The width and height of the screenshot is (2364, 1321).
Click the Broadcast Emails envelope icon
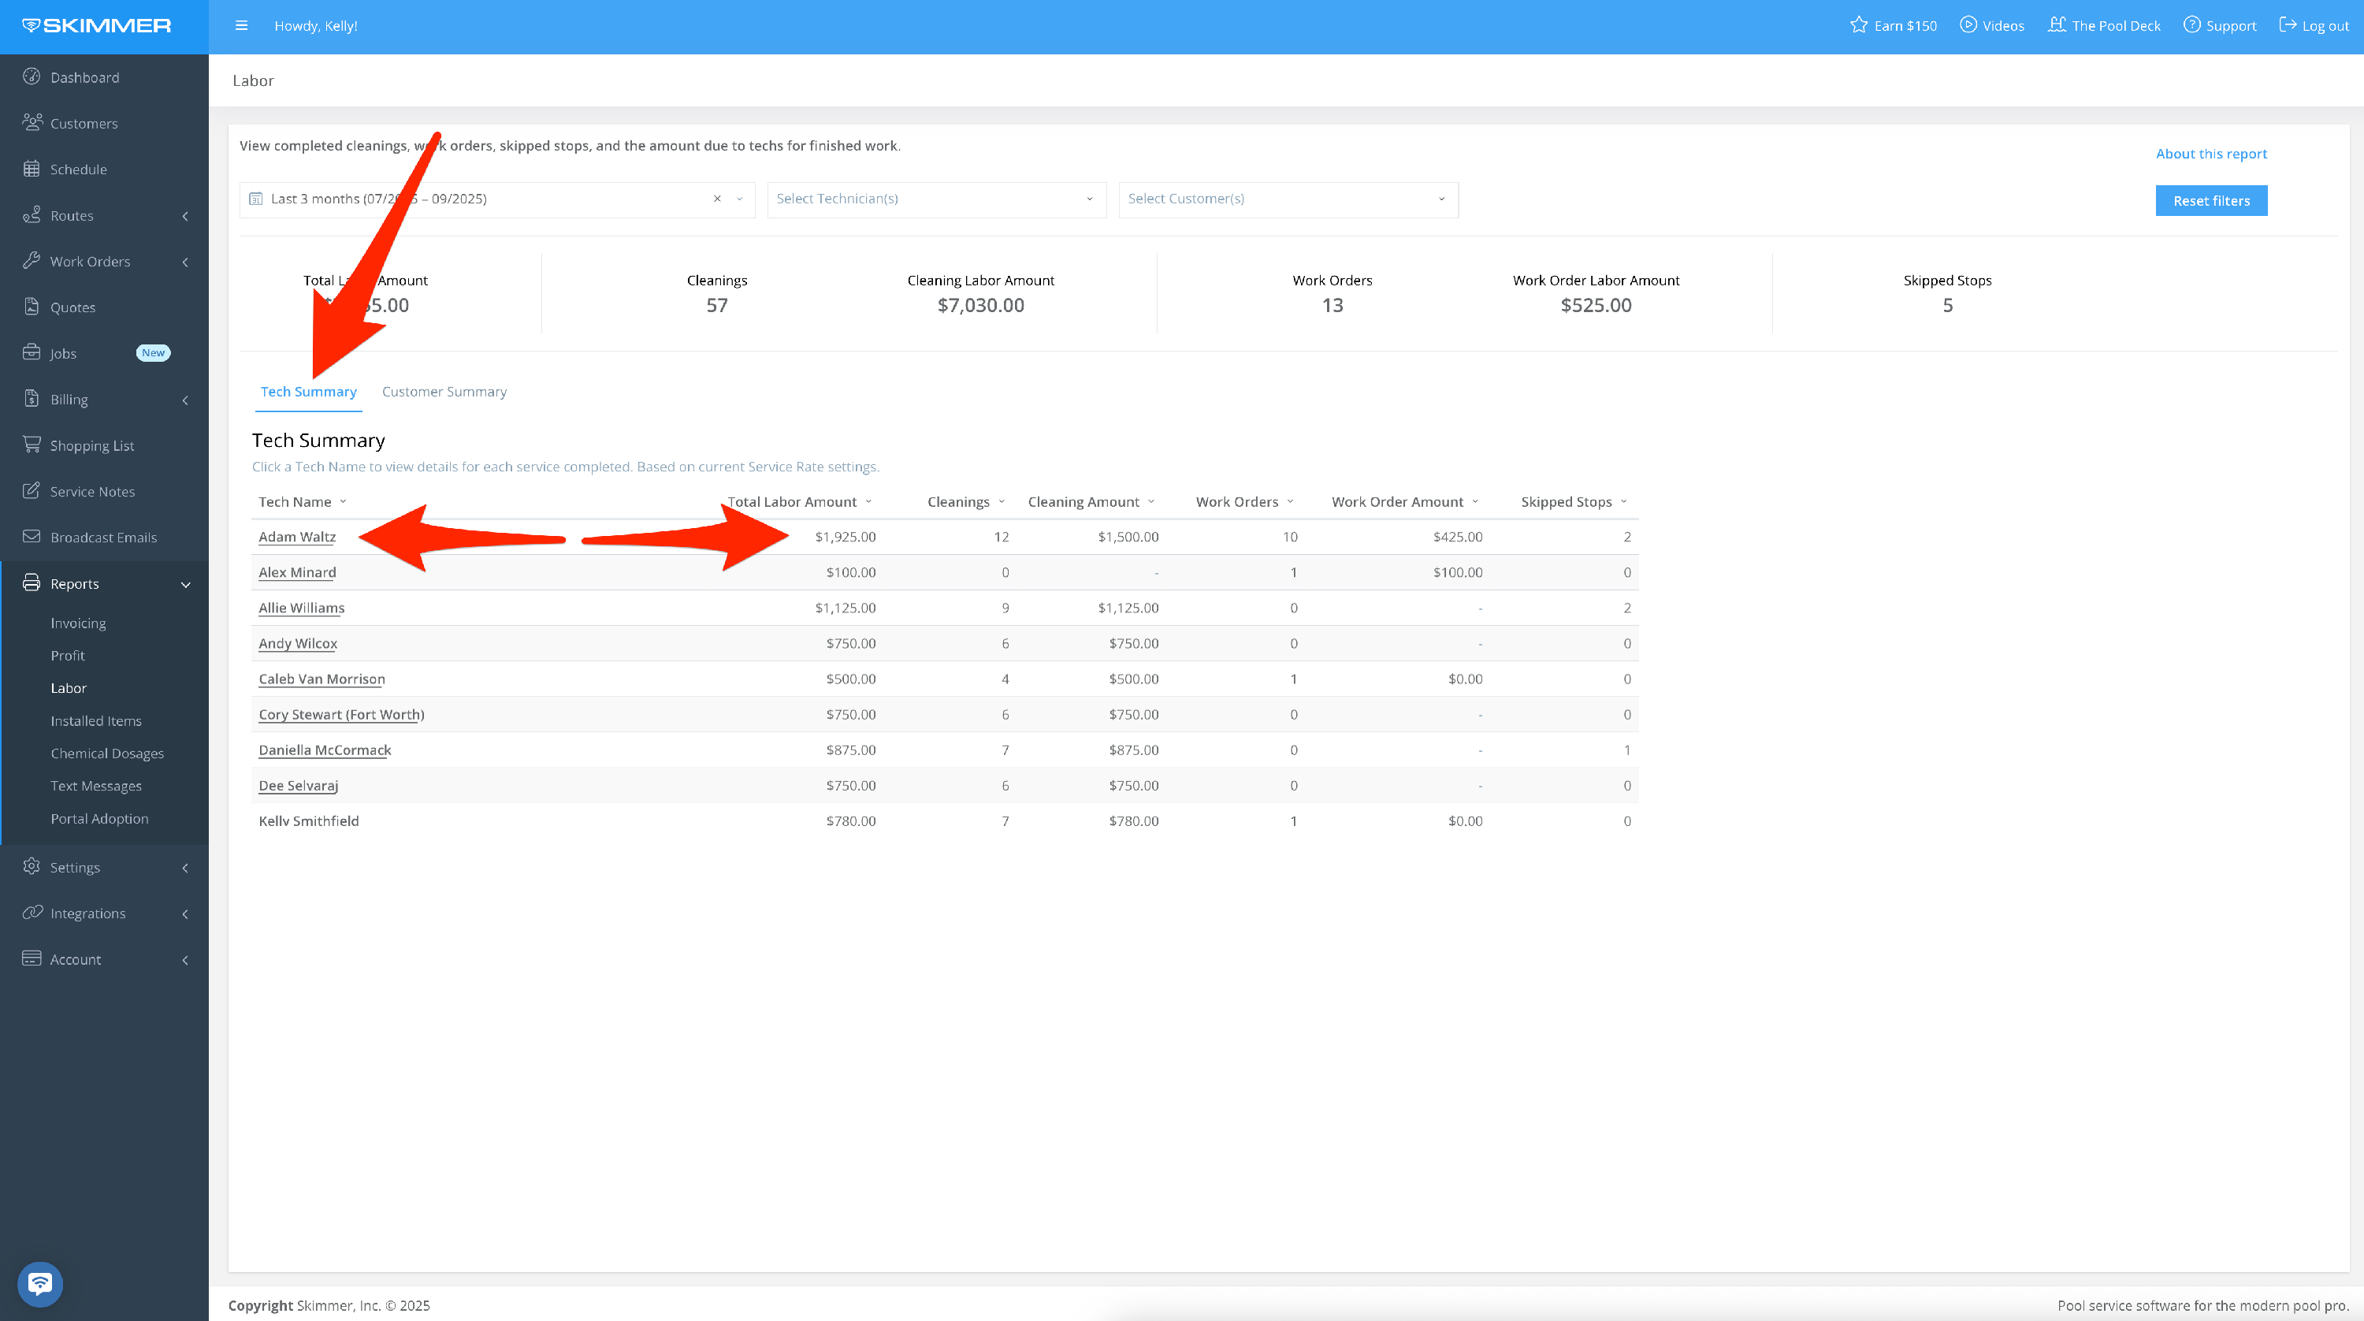pos(32,537)
